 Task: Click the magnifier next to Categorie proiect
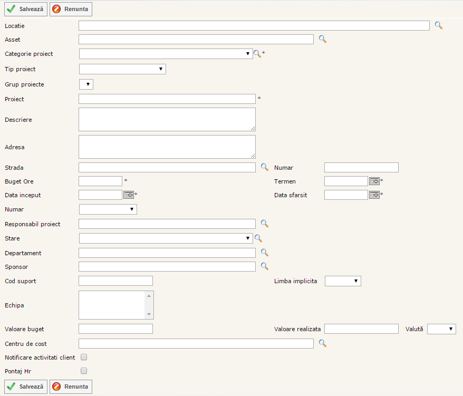(257, 54)
